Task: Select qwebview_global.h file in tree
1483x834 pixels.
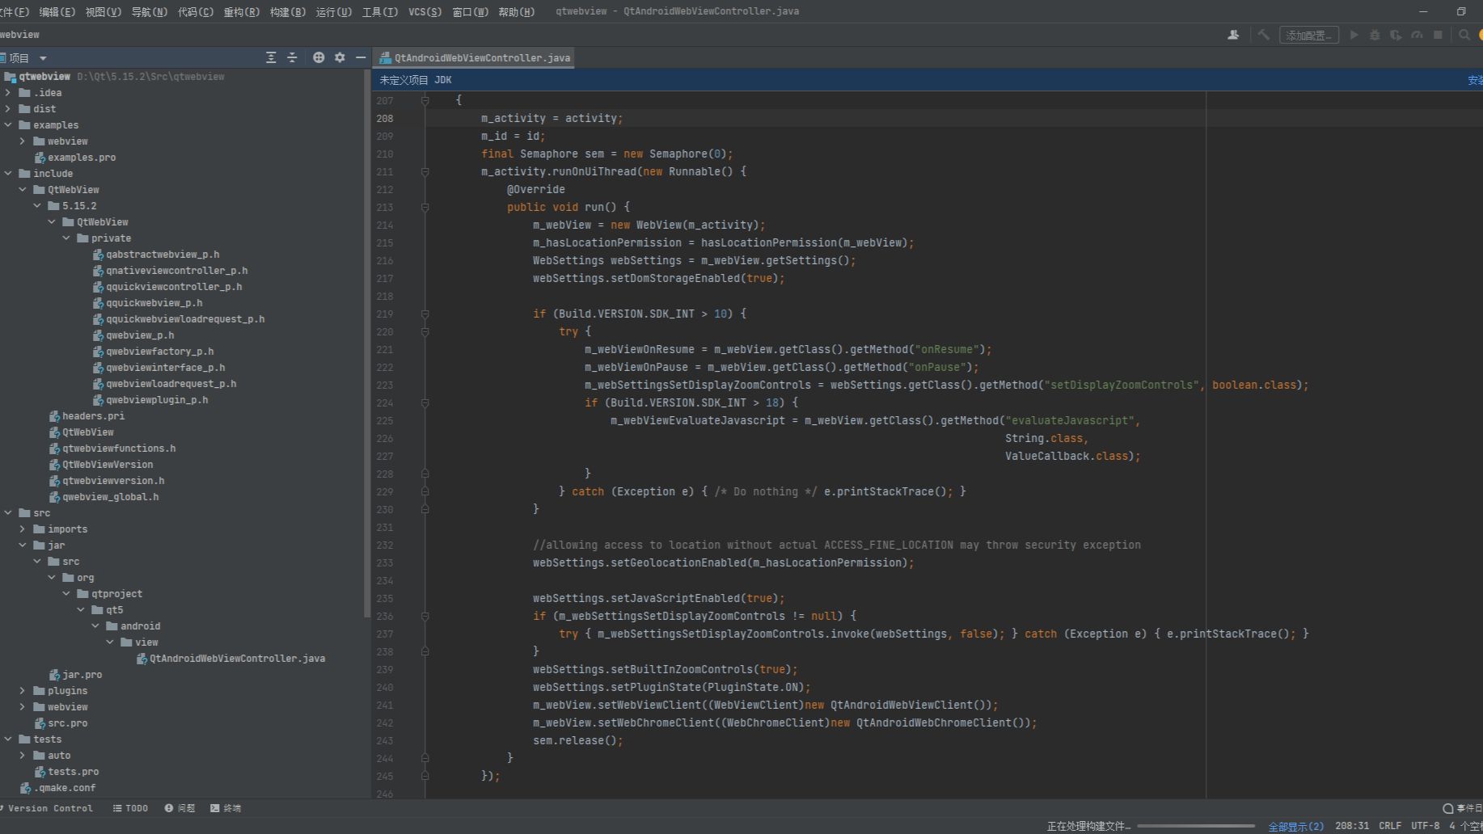Action: 104,497
